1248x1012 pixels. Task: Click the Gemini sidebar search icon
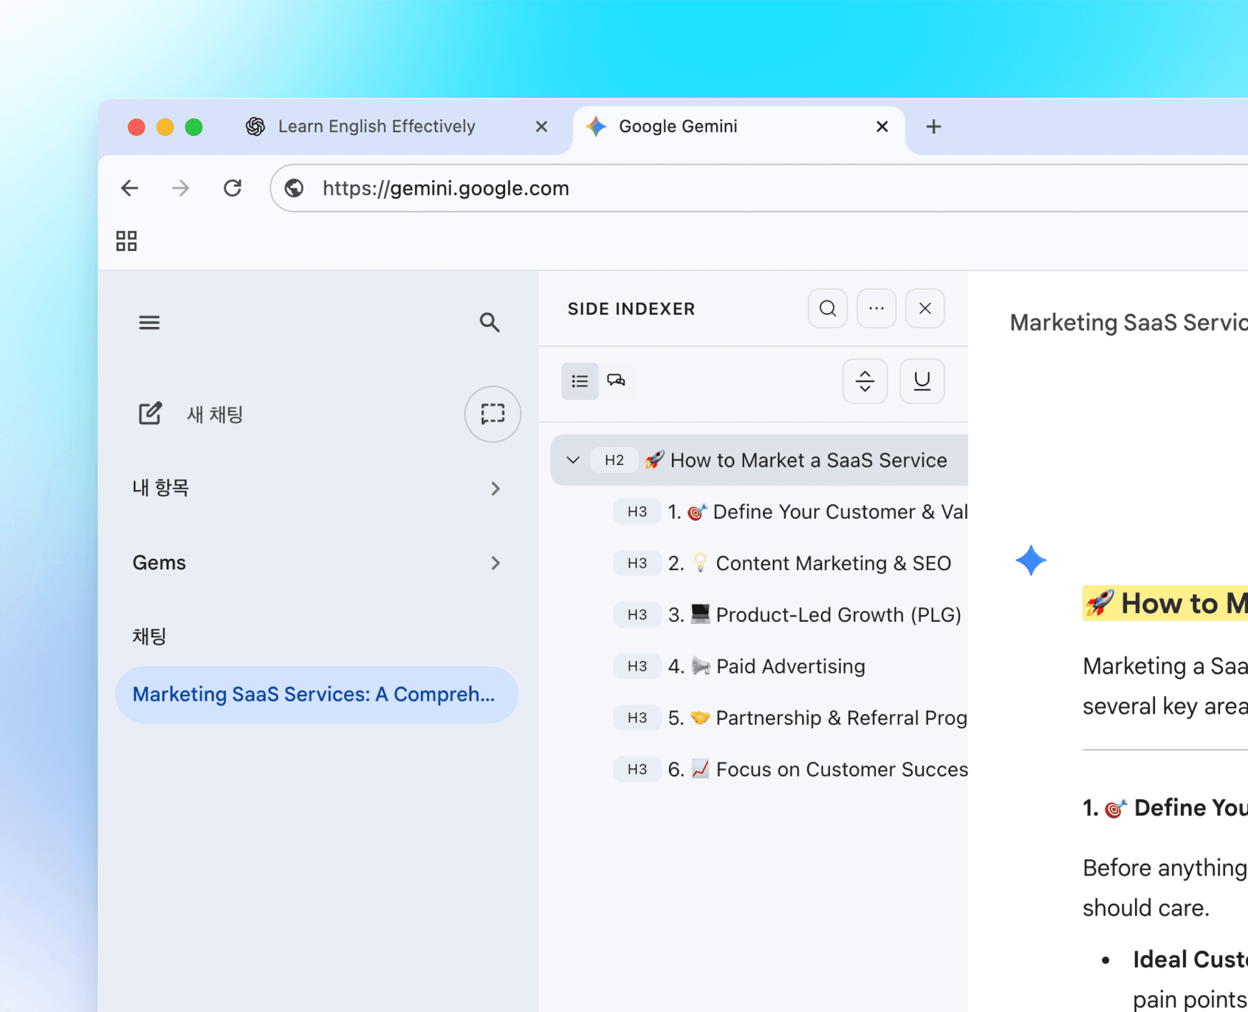[x=489, y=322]
